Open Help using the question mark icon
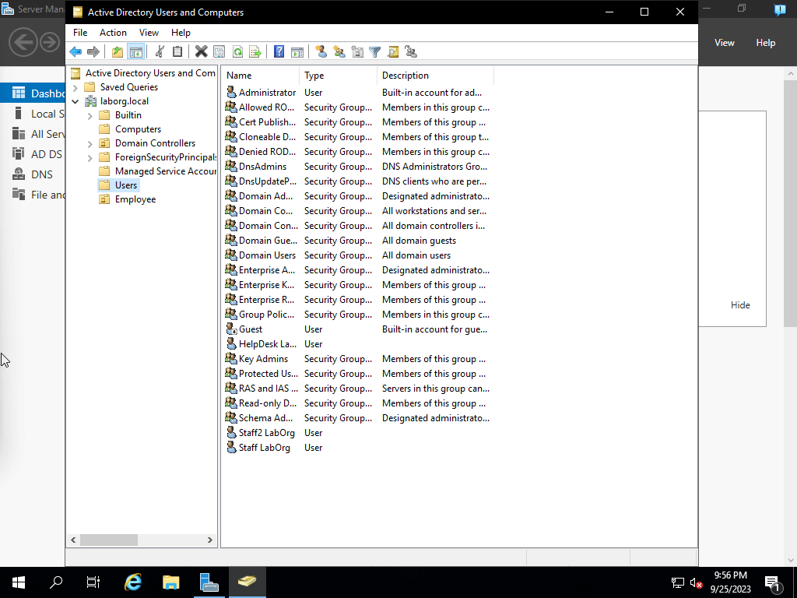This screenshot has width=797, height=598. tap(279, 51)
